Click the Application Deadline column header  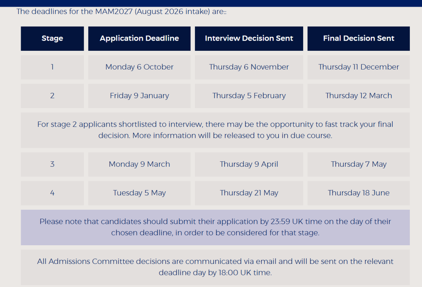pyautogui.click(x=139, y=38)
